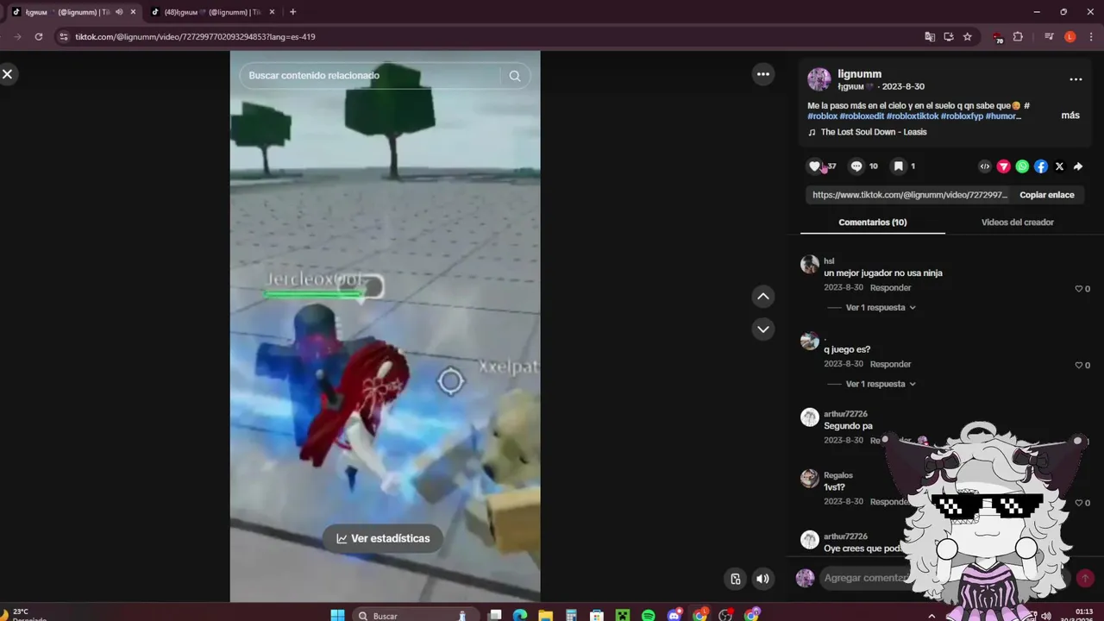Open lignumm's profile avatar
1104x621 pixels.
(x=819, y=79)
